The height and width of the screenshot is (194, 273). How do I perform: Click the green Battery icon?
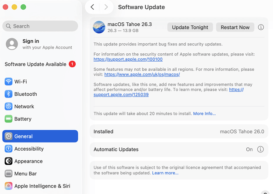8,119
